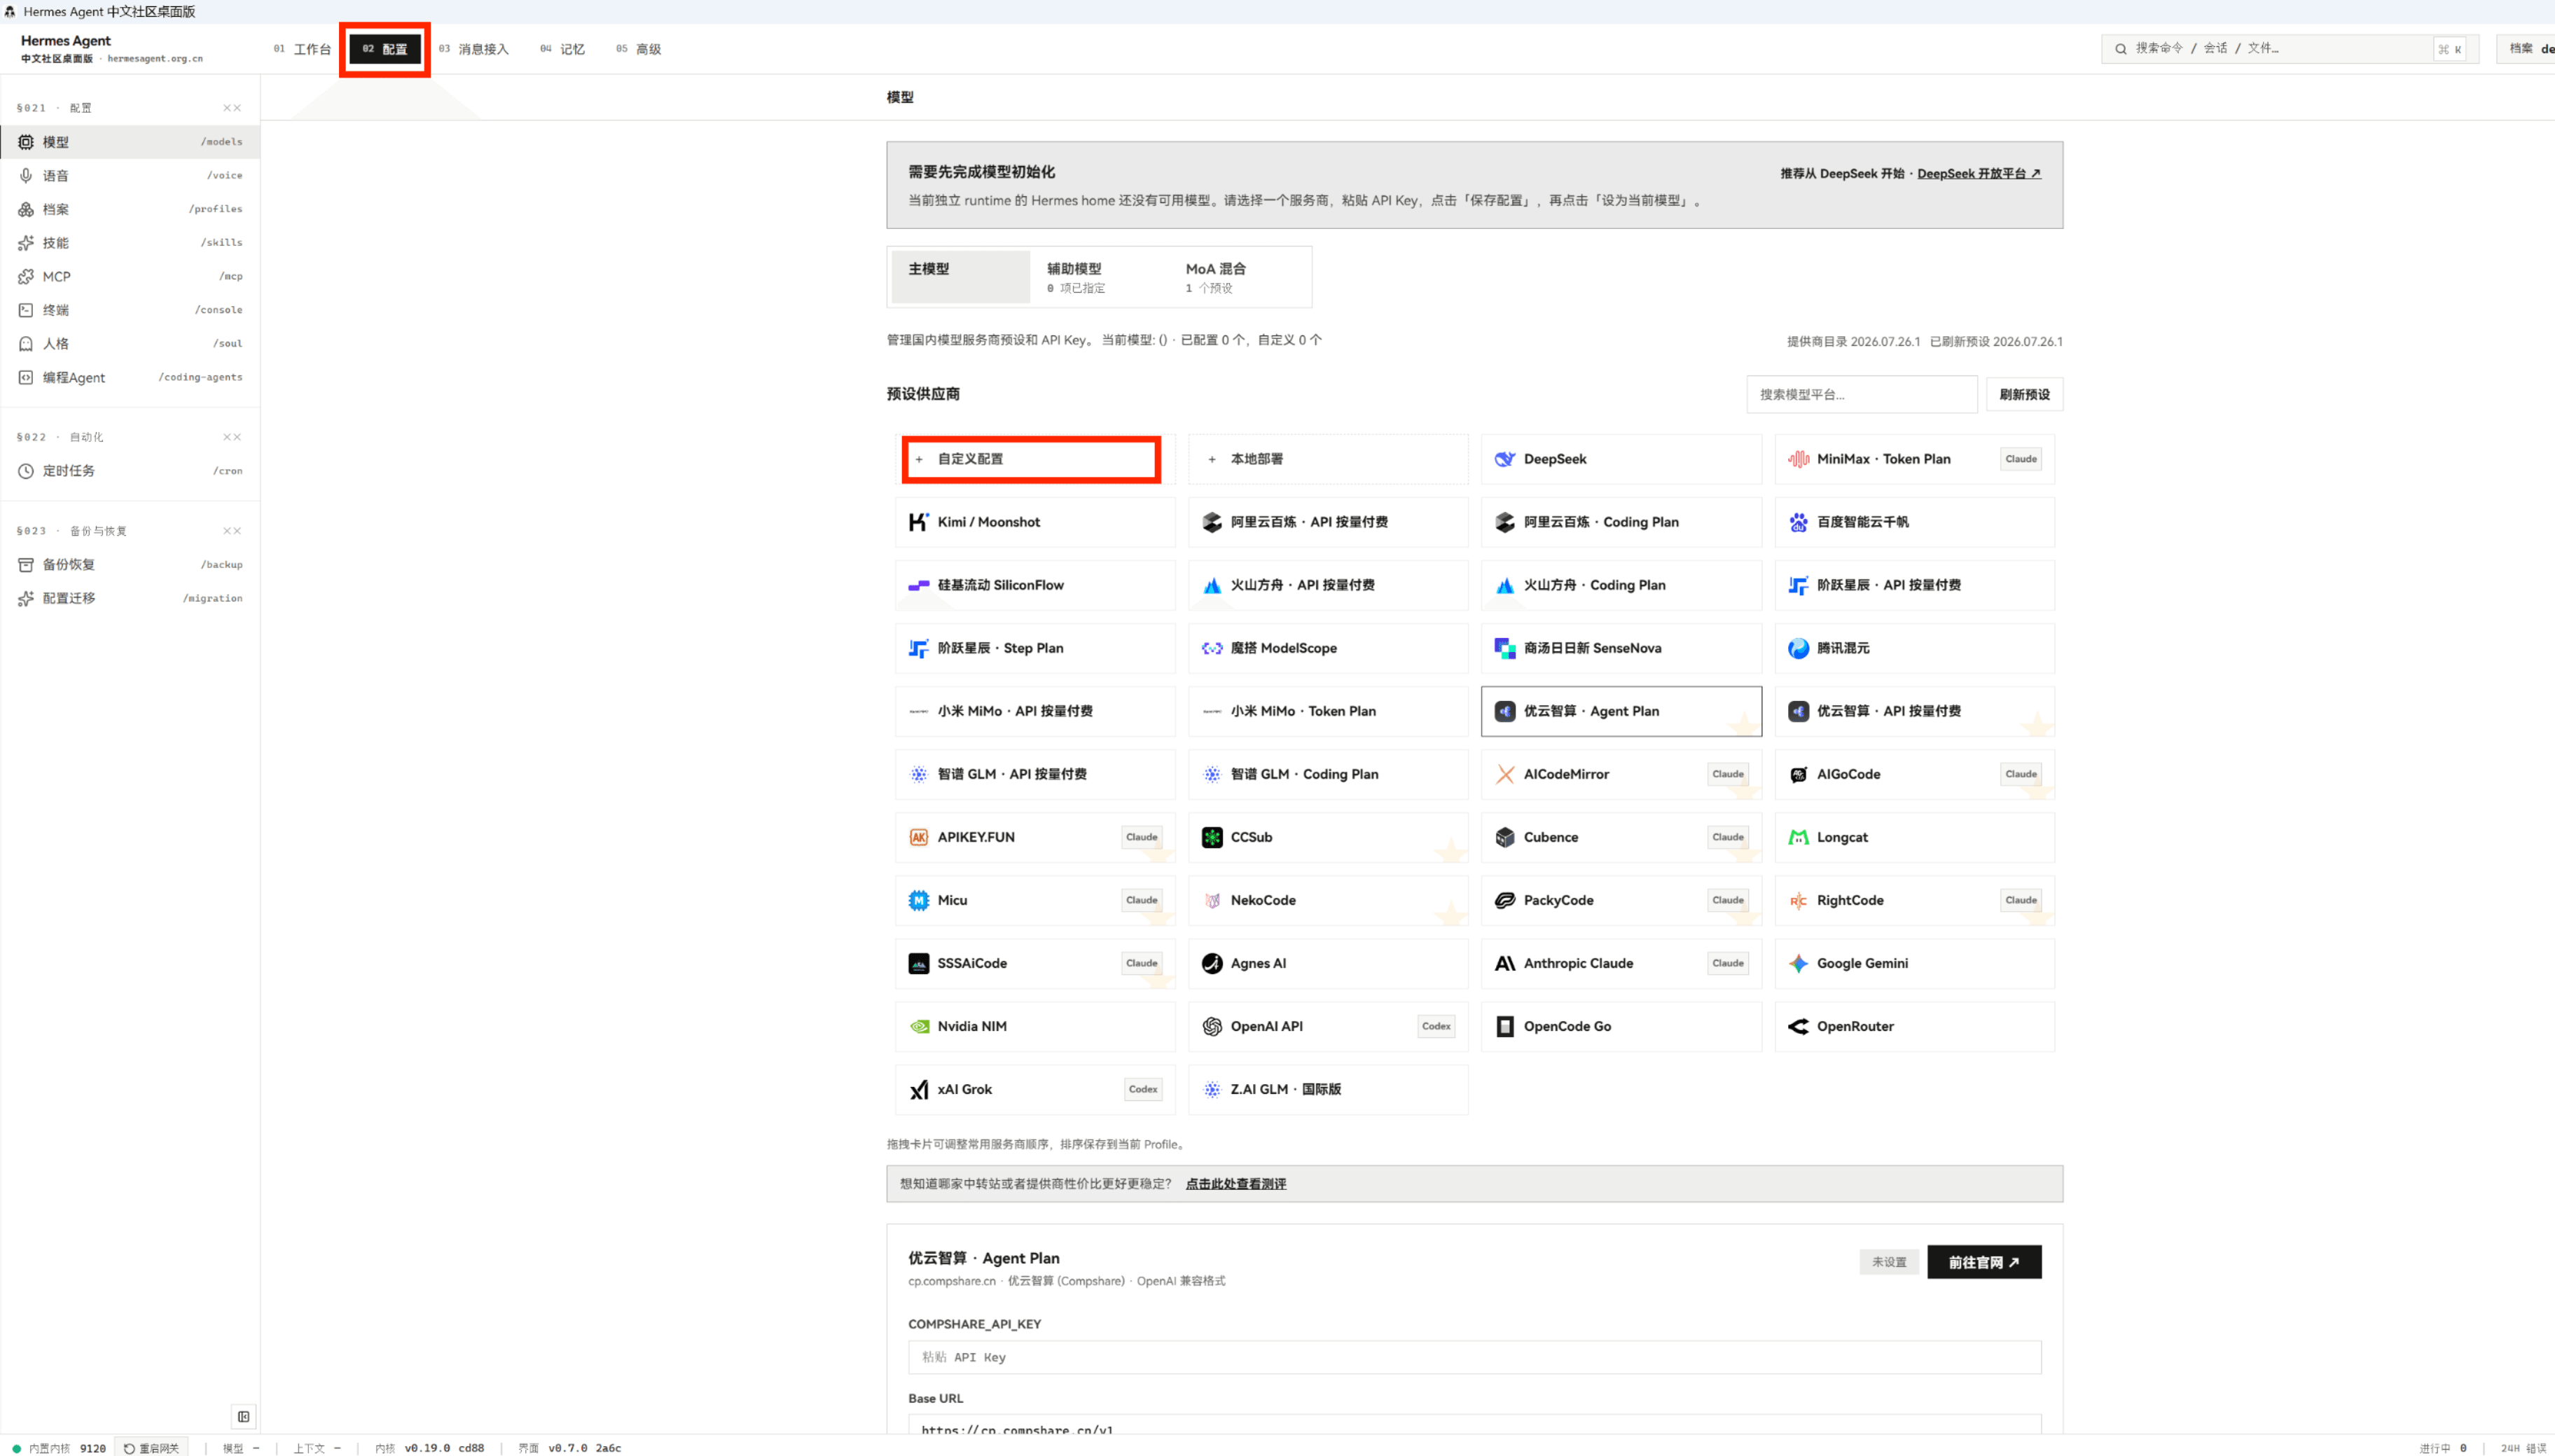The image size is (2555, 1456).
Task: Choose the 优云智算 · API 按量付费 card
Action: coord(1914,711)
